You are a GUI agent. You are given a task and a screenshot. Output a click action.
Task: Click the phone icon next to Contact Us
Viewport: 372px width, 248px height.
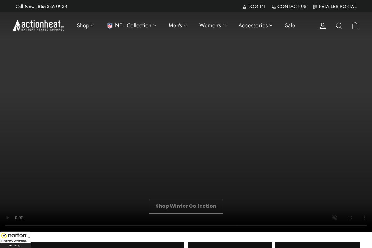click(274, 7)
